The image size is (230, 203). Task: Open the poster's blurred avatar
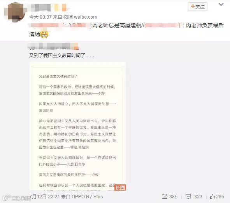point(14,12)
